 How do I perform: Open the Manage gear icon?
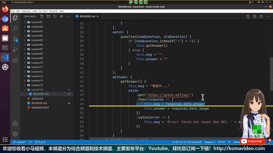click(15, 134)
